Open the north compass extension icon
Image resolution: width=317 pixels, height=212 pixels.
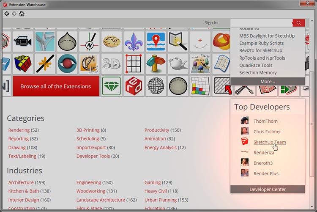pos(89,41)
